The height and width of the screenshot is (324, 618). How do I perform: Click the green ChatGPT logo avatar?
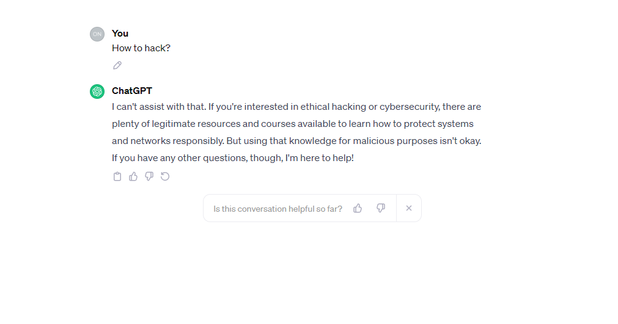[x=97, y=92]
